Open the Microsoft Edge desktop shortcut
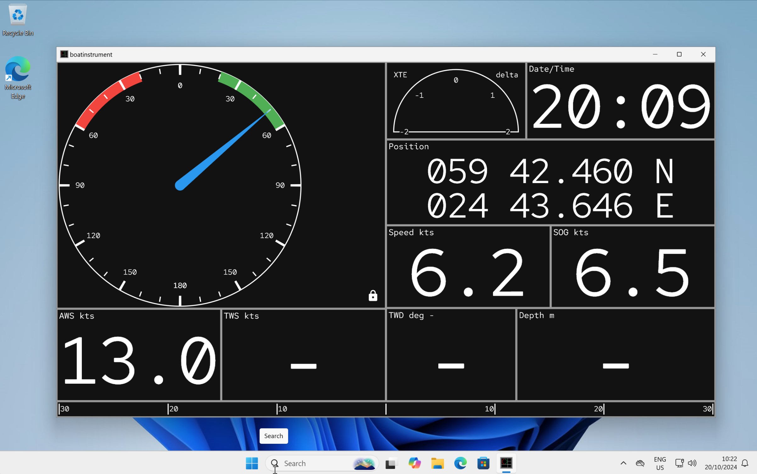 [x=18, y=77]
